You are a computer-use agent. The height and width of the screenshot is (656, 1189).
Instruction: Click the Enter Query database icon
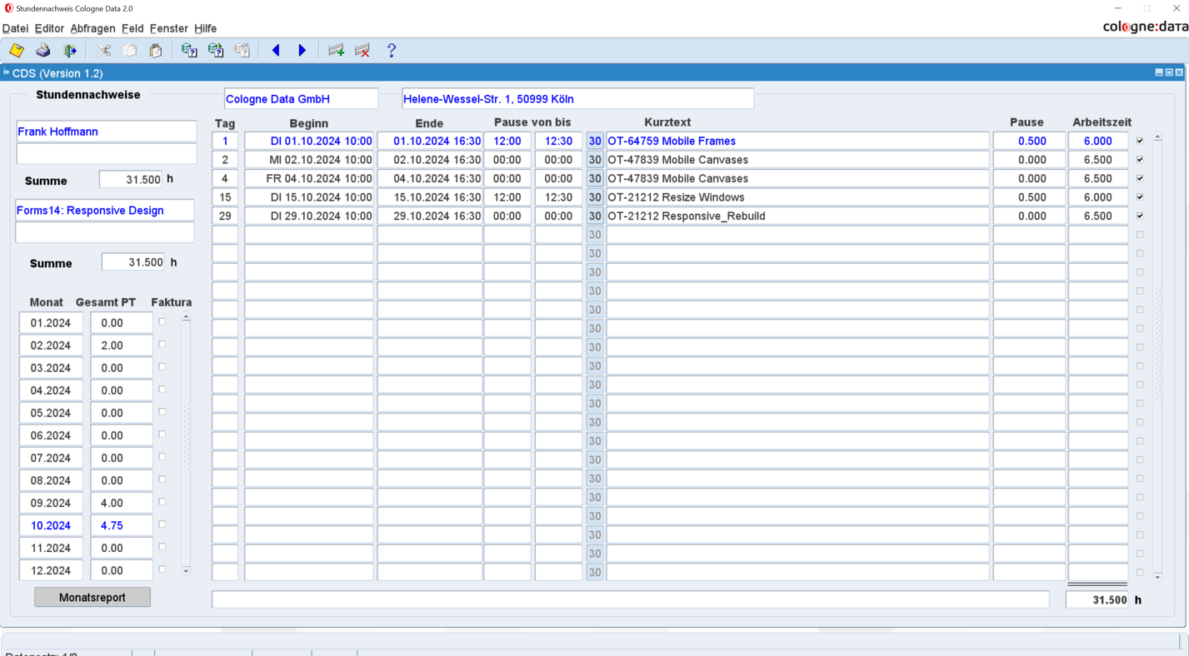pos(189,51)
